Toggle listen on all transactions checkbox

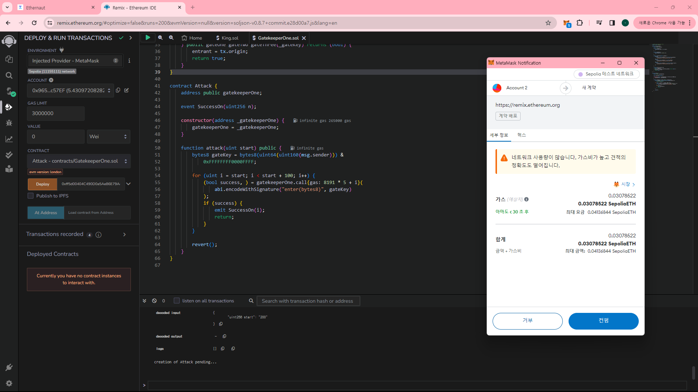point(177,301)
